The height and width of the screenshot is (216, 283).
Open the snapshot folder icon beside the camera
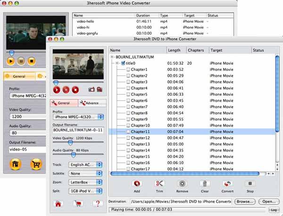click(100, 89)
